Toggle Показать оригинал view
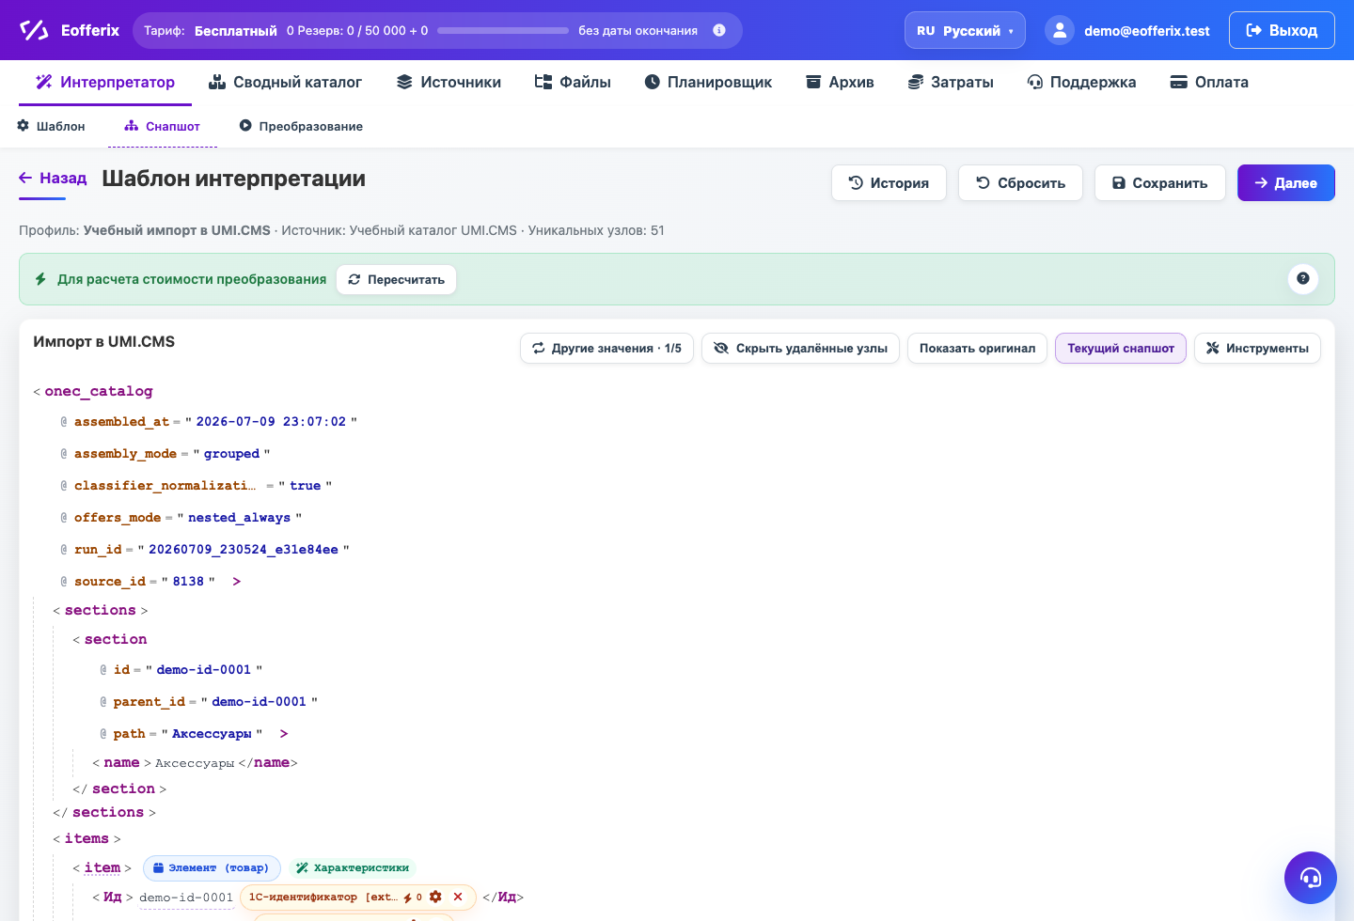This screenshot has width=1354, height=921. [x=977, y=348]
